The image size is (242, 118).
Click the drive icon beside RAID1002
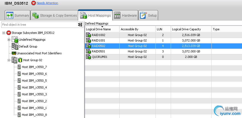[x=88, y=35]
